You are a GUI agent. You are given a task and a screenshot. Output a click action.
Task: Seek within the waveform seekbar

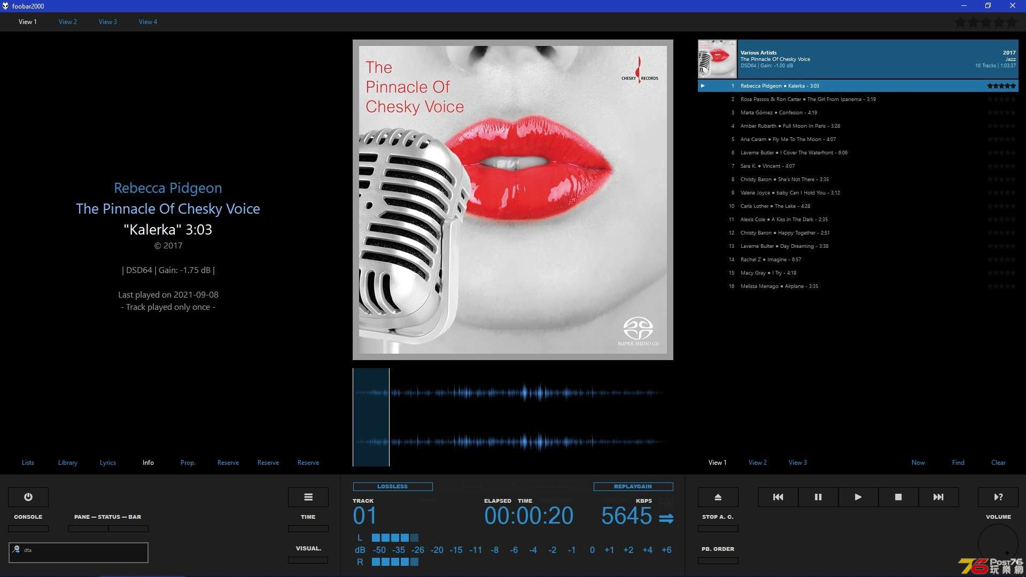pos(513,417)
